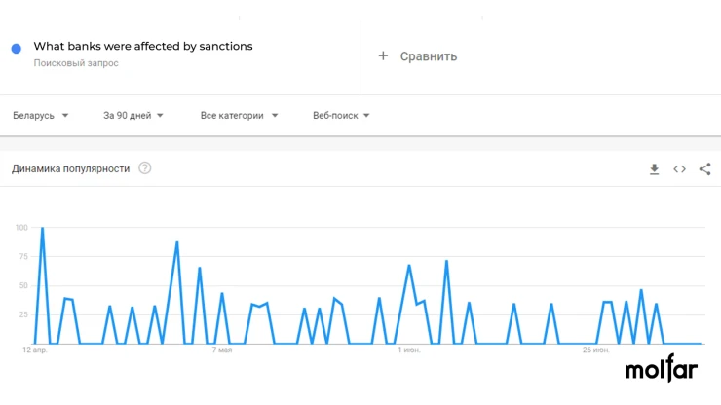Click the molfar logo watermark
This screenshot has height=405, width=721.
tap(662, 368)
